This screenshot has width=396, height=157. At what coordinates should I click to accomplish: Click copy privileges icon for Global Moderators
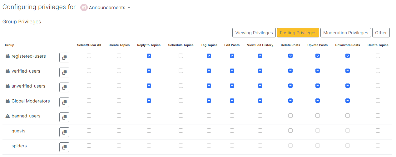(64, 102)
